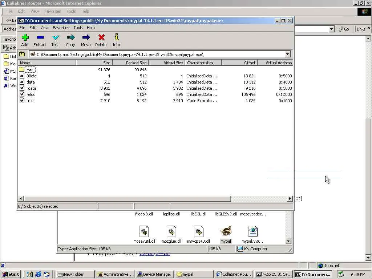The height and width of the screenshot is (279, 372).
Task: Select the .rdata file icon
Action: tap(22, 88)
